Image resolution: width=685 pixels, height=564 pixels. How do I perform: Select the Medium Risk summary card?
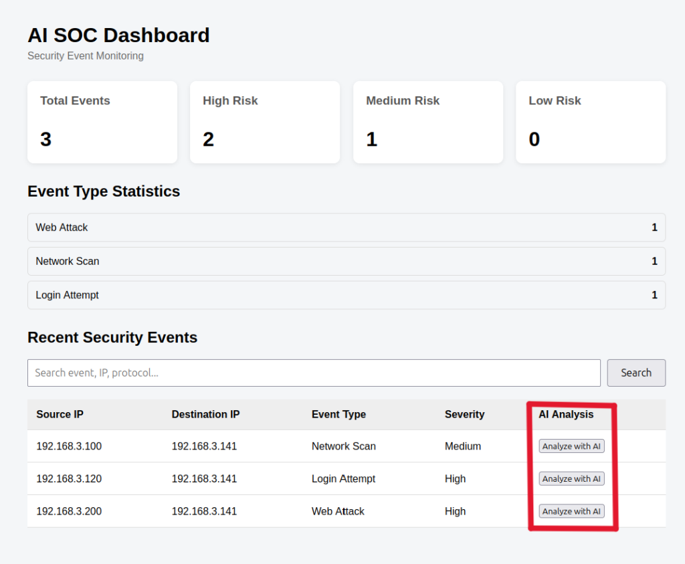click(428, 122)
